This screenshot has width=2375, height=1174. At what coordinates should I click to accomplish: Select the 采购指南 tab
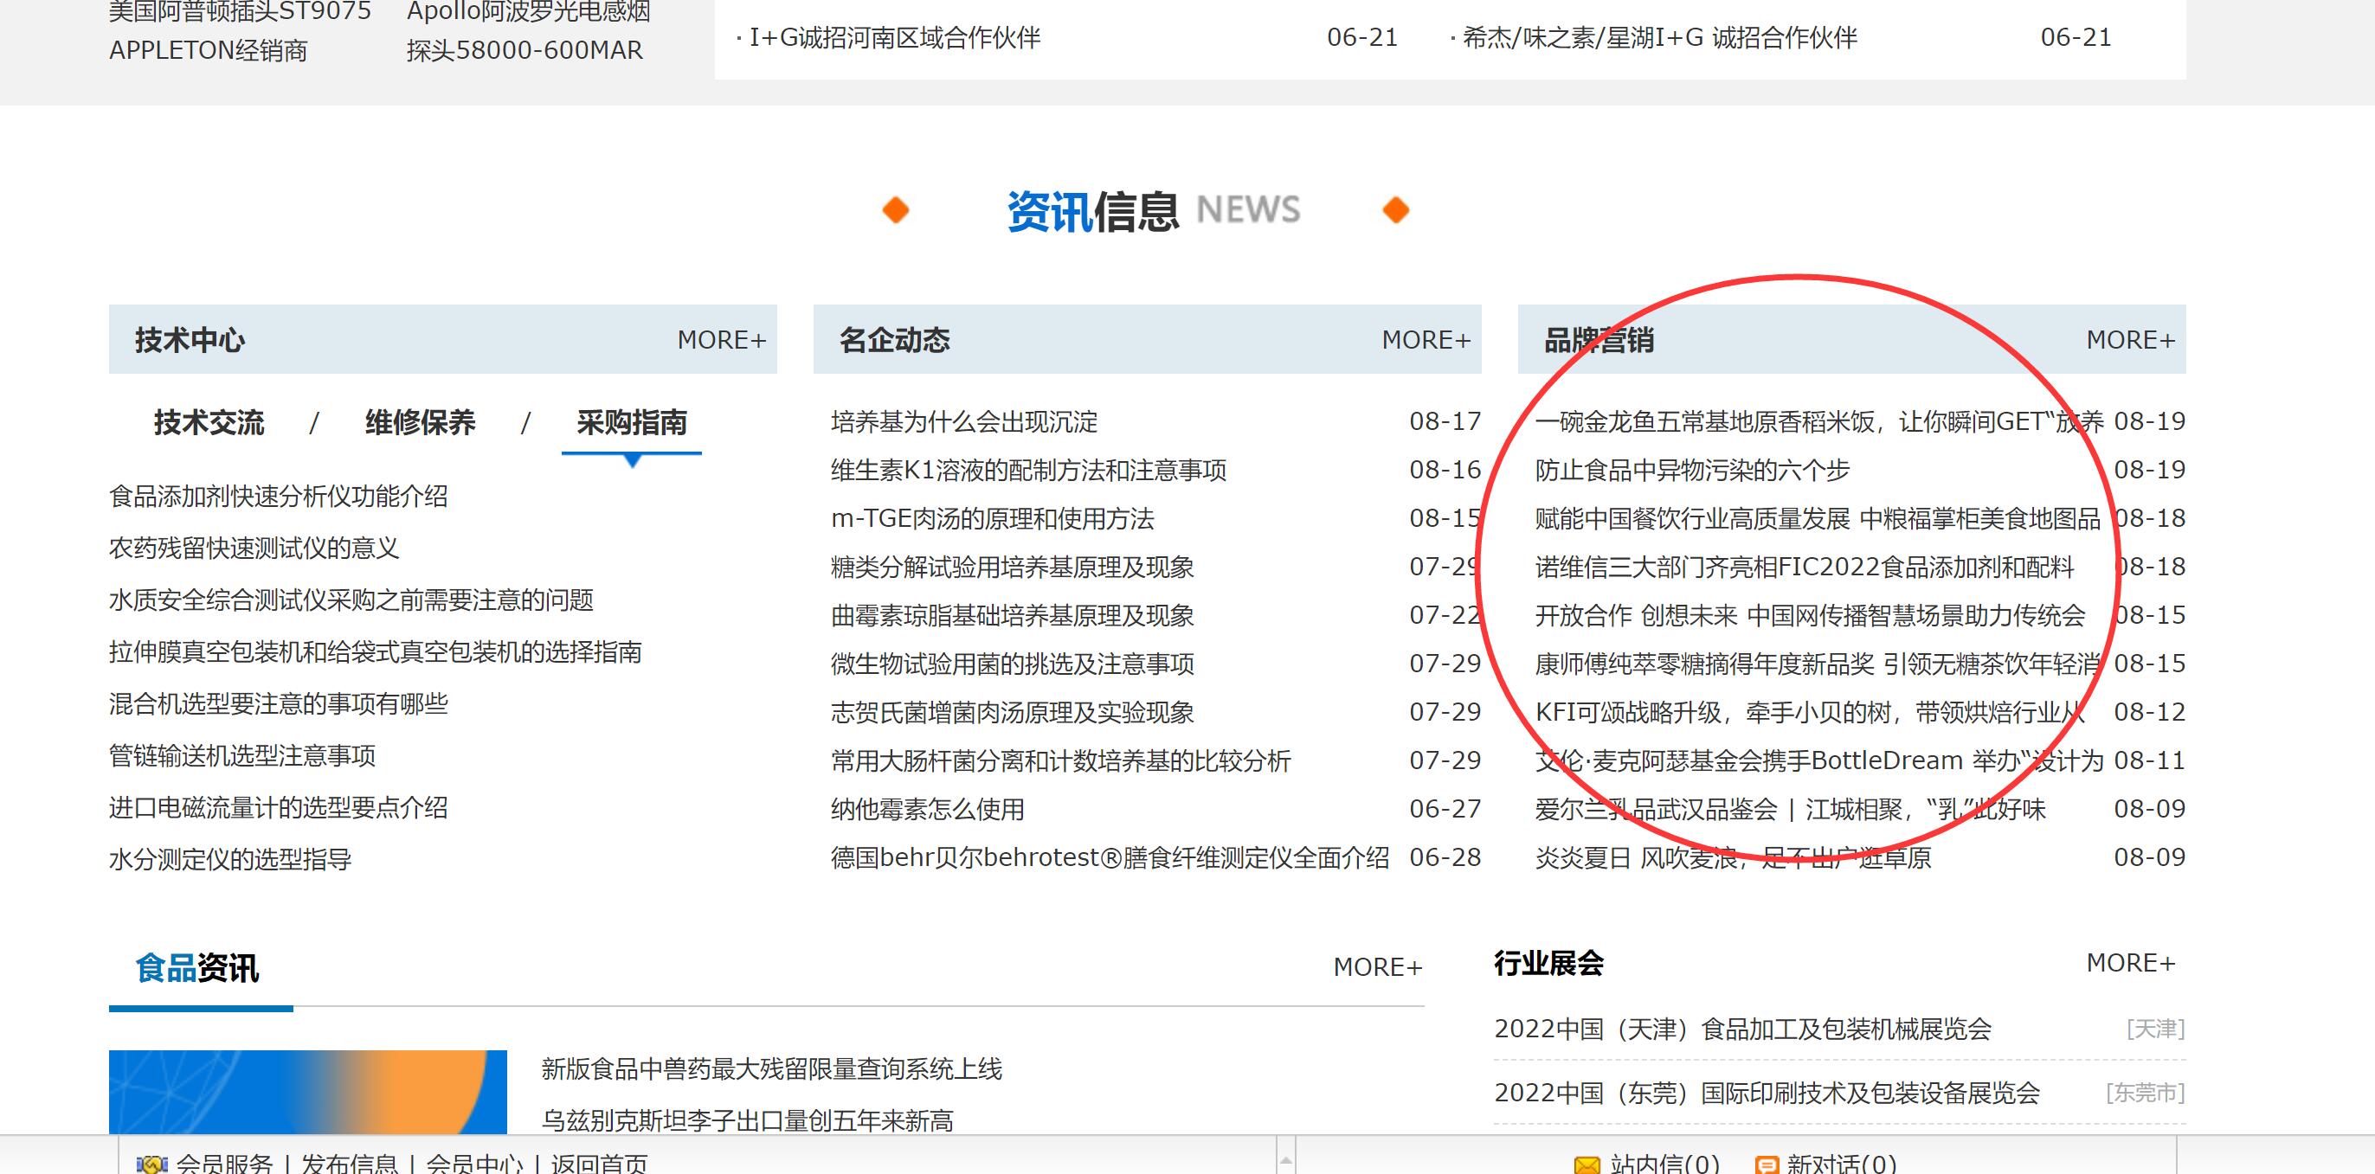(x=632, y=422)
